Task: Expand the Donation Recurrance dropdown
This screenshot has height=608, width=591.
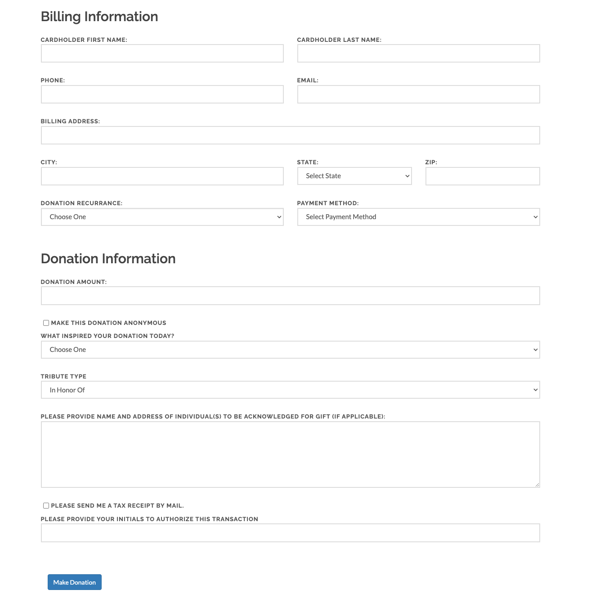Action: (x=162, y=217)
